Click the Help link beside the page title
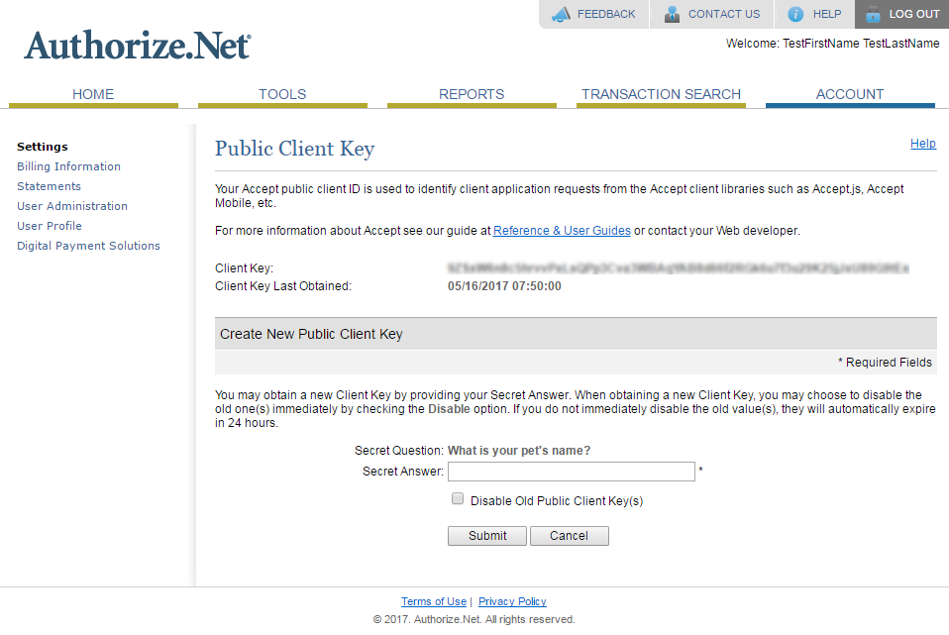Image resolution: width=949 pixels, height=635 pixels. click(922, 144)
